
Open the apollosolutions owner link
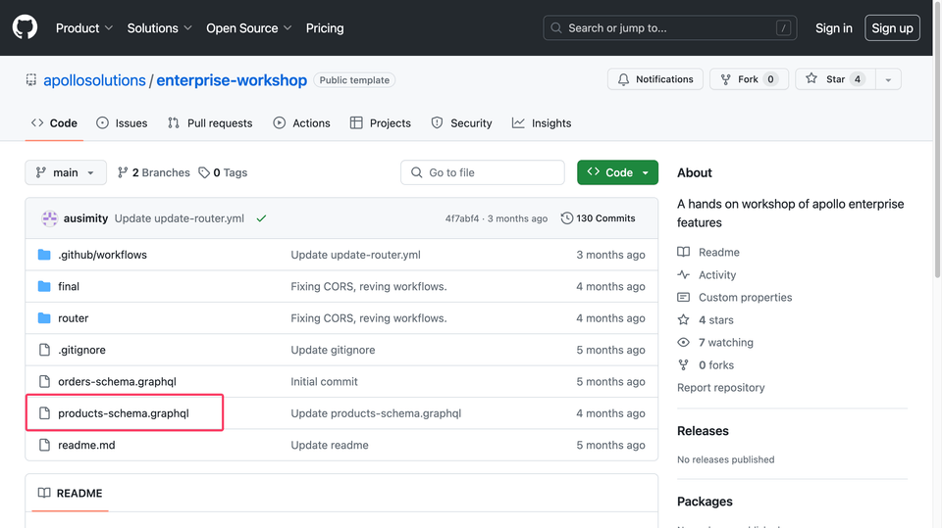pos(94,79)
